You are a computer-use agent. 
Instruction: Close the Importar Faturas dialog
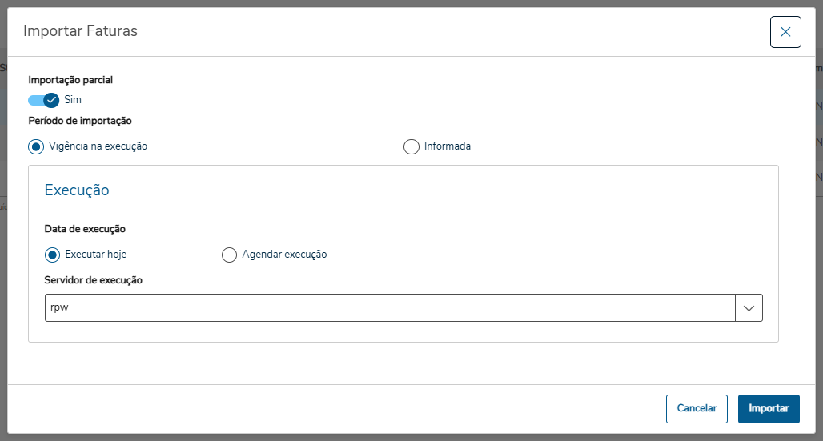click(785, 32)
